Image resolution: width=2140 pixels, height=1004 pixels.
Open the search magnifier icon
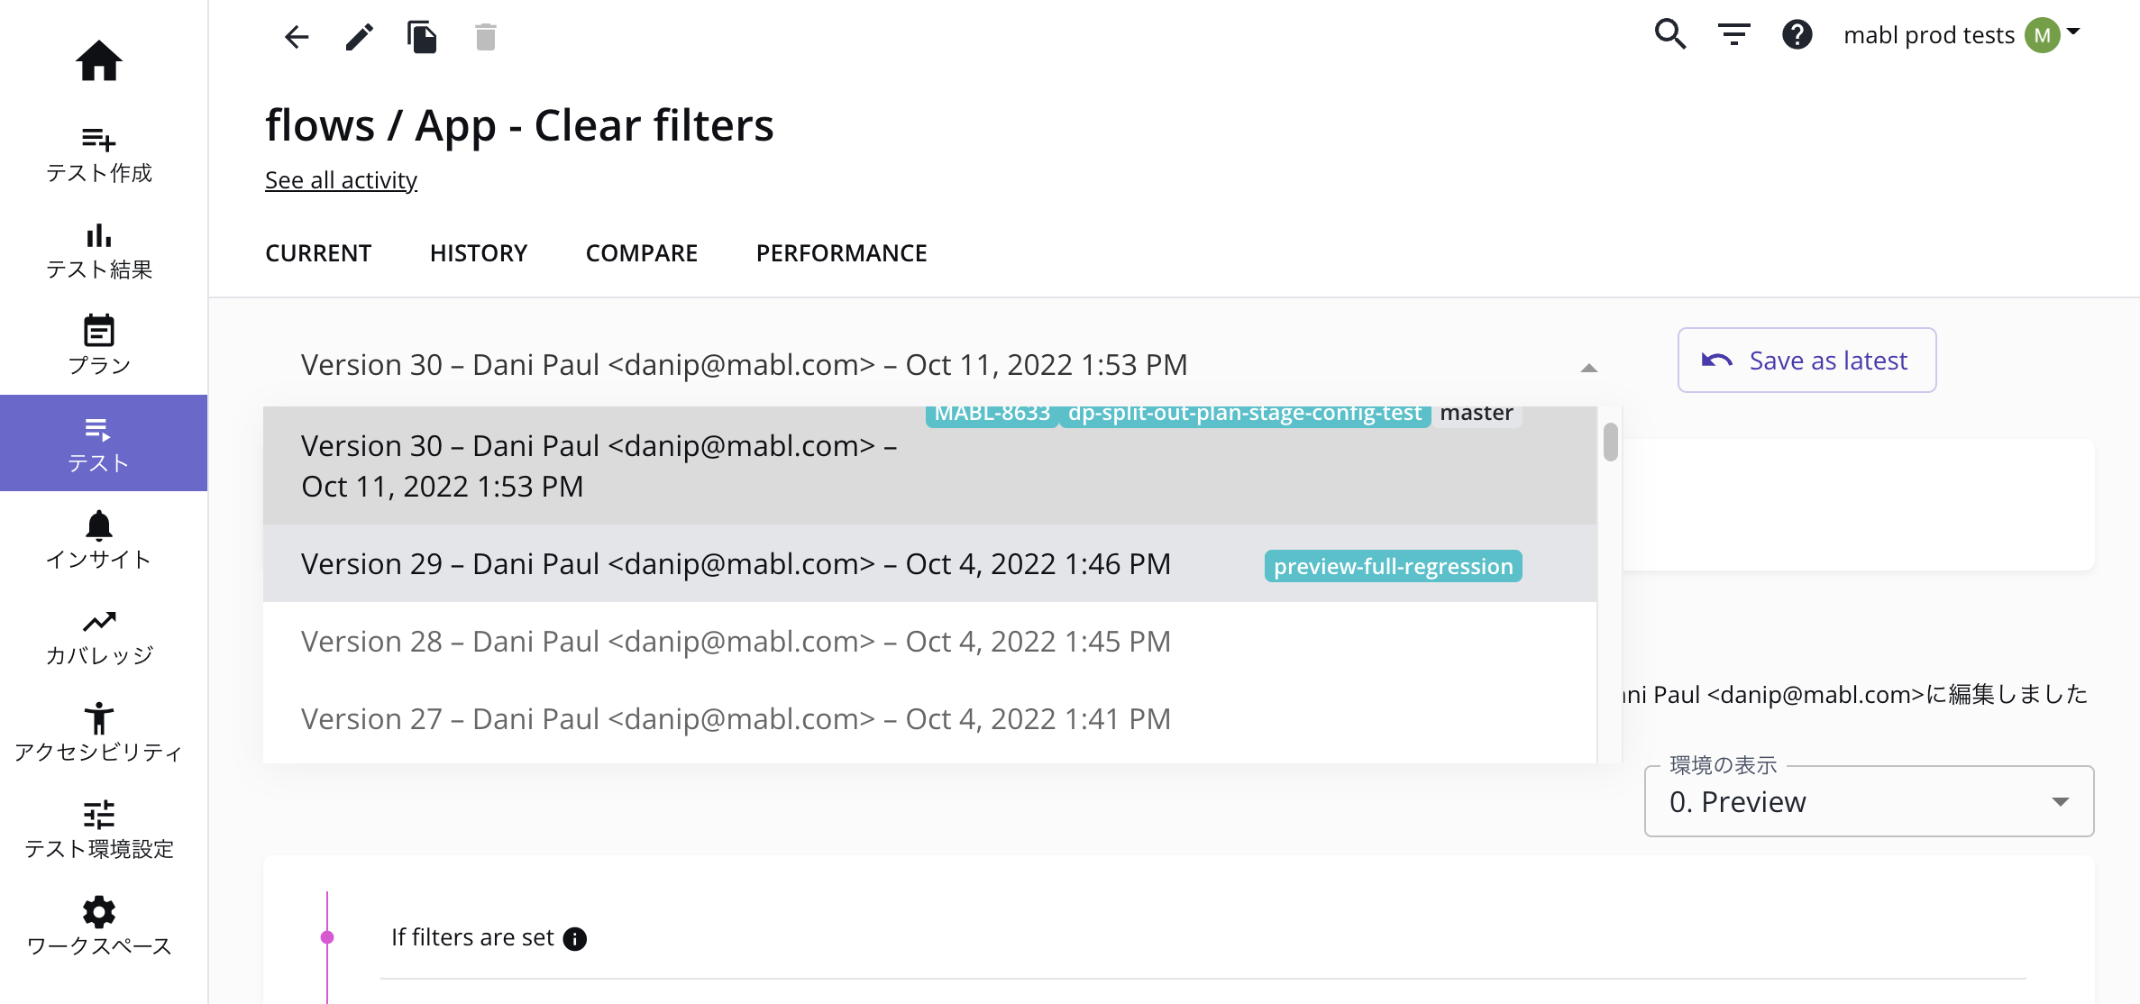pos(1669,35)
